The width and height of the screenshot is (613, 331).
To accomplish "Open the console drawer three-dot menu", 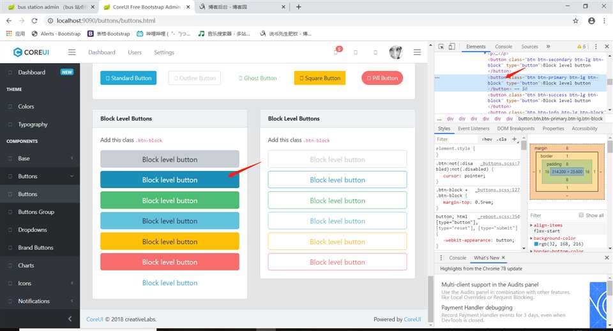I will pyautogui.click(x=441, y=258).
